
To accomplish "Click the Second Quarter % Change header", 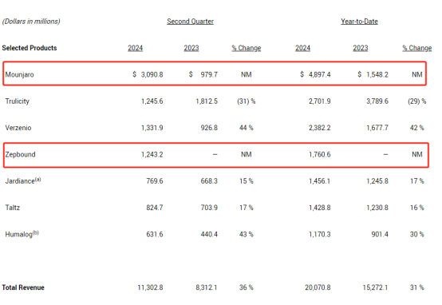I will pyautogui.click(x=247, y=48).
